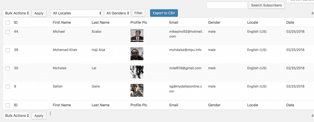Viewport: 314px width, 122px height.
Task: Toggle the select-all checkbox in the table footer
Action: 8,105
